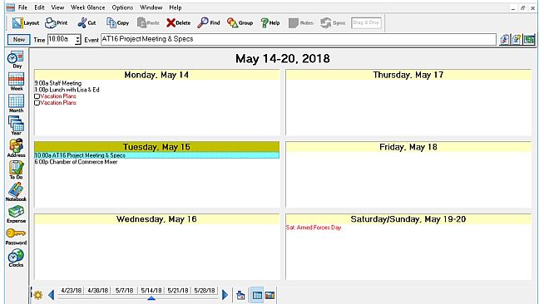Click the Time field showing 10:00a

tap(62, 40)
